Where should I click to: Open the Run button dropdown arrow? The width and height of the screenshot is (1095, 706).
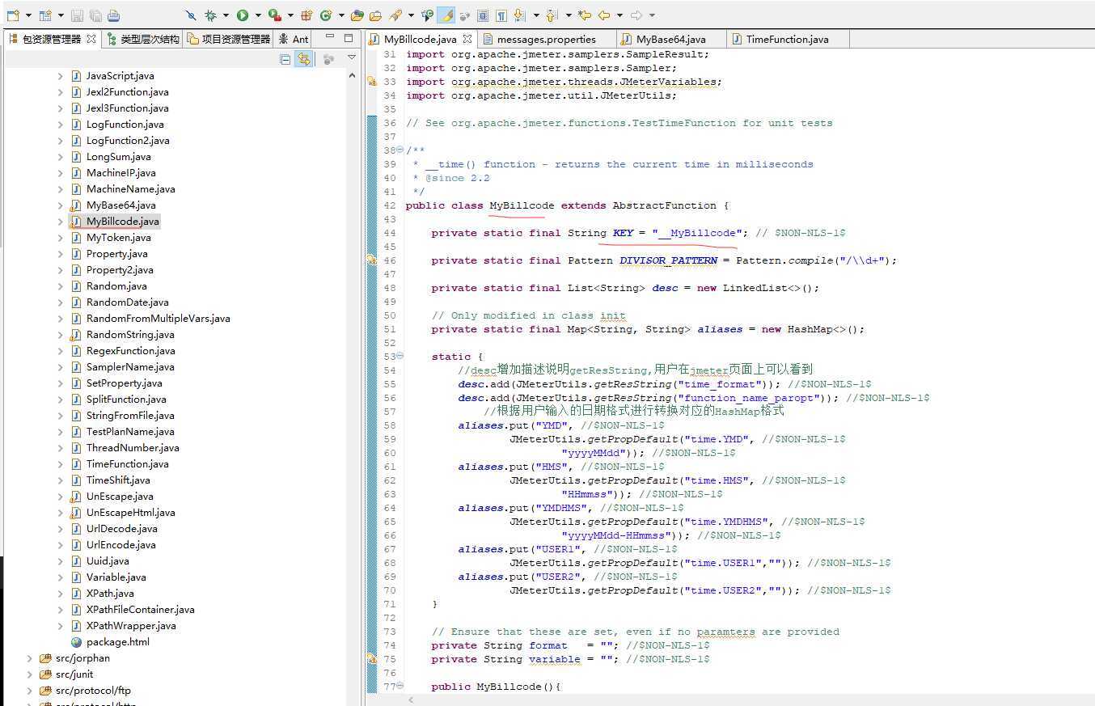tap(258, 15)
